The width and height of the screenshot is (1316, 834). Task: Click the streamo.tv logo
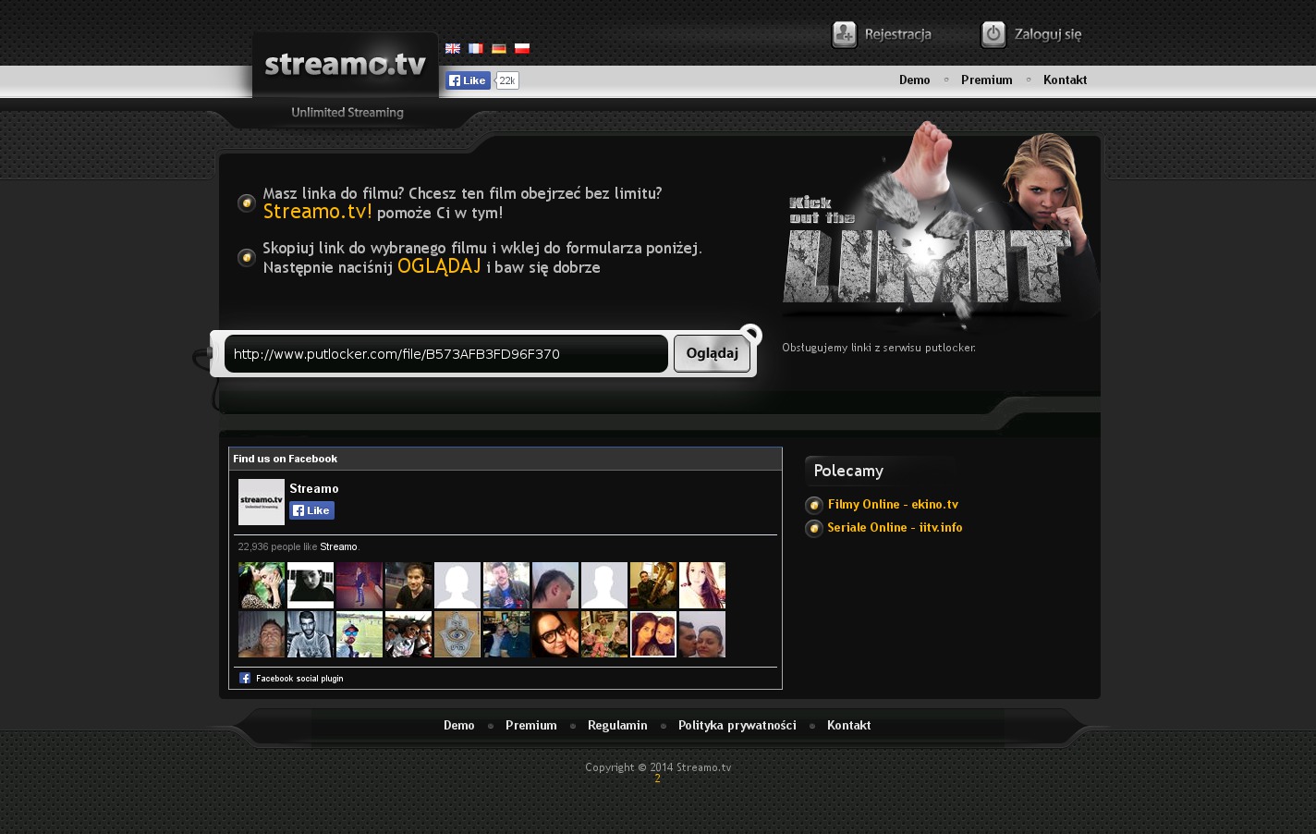346,65
